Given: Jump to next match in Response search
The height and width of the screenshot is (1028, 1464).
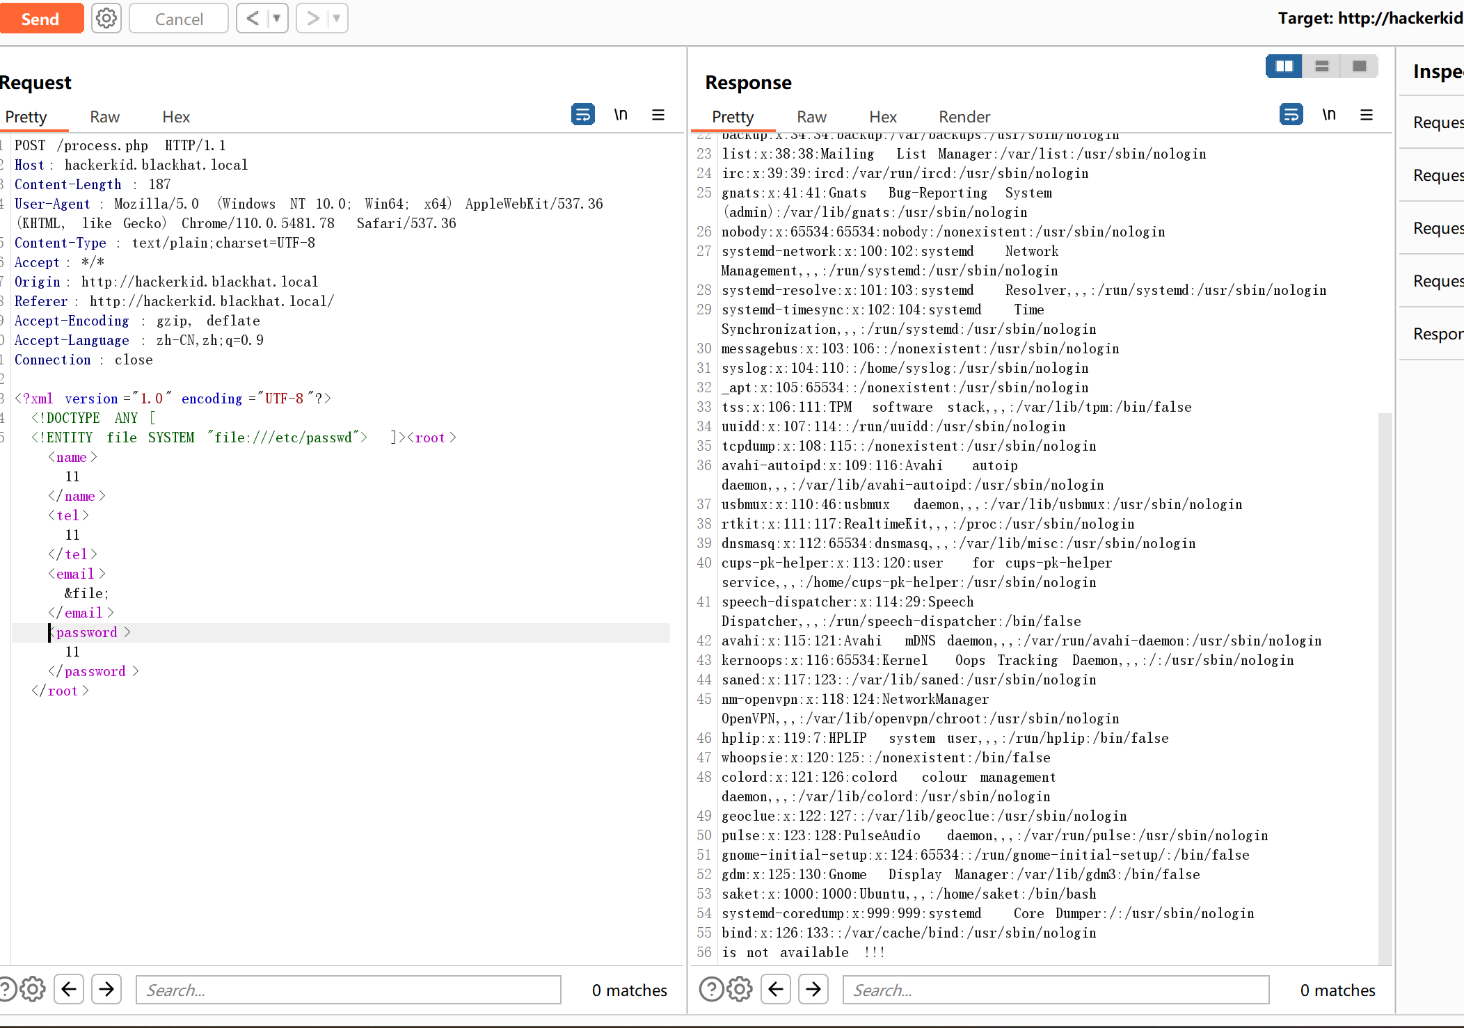Looking at the screenshot, I should point(813,989).
